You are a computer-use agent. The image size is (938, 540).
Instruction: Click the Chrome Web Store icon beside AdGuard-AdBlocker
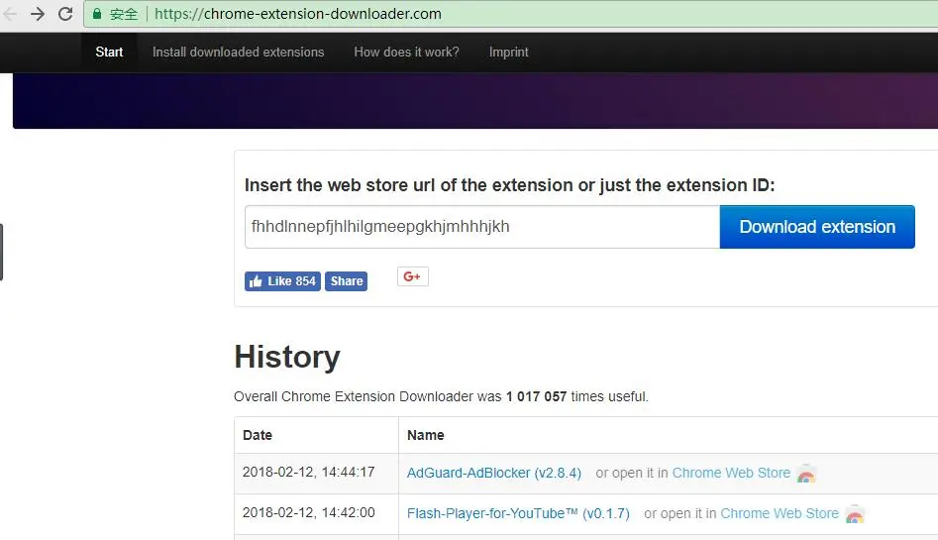point(806,474)
